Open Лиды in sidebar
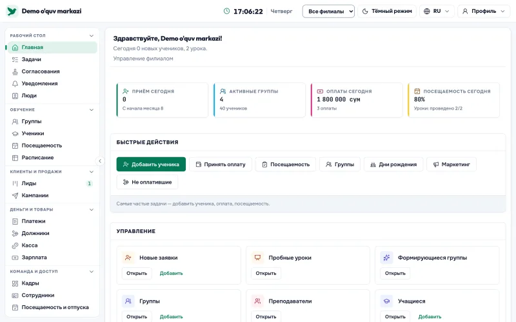The width and height of the screenshot is (516, 322). pyautogui.click(x=52, y=184)
